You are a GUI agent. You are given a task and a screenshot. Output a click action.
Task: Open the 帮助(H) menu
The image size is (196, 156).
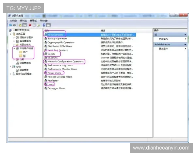pyautogui.click(x=44, y=21)
